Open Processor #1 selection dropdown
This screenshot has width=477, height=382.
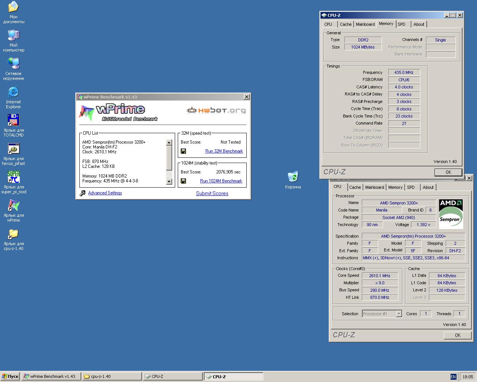click(399, 314)
